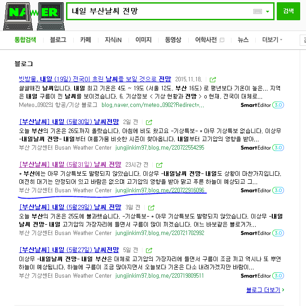This screenshot has height=306, width=306.
Task: Click SmartEditor 3.0 badge in 5월30일 result
Action: [x=262, y=148]
